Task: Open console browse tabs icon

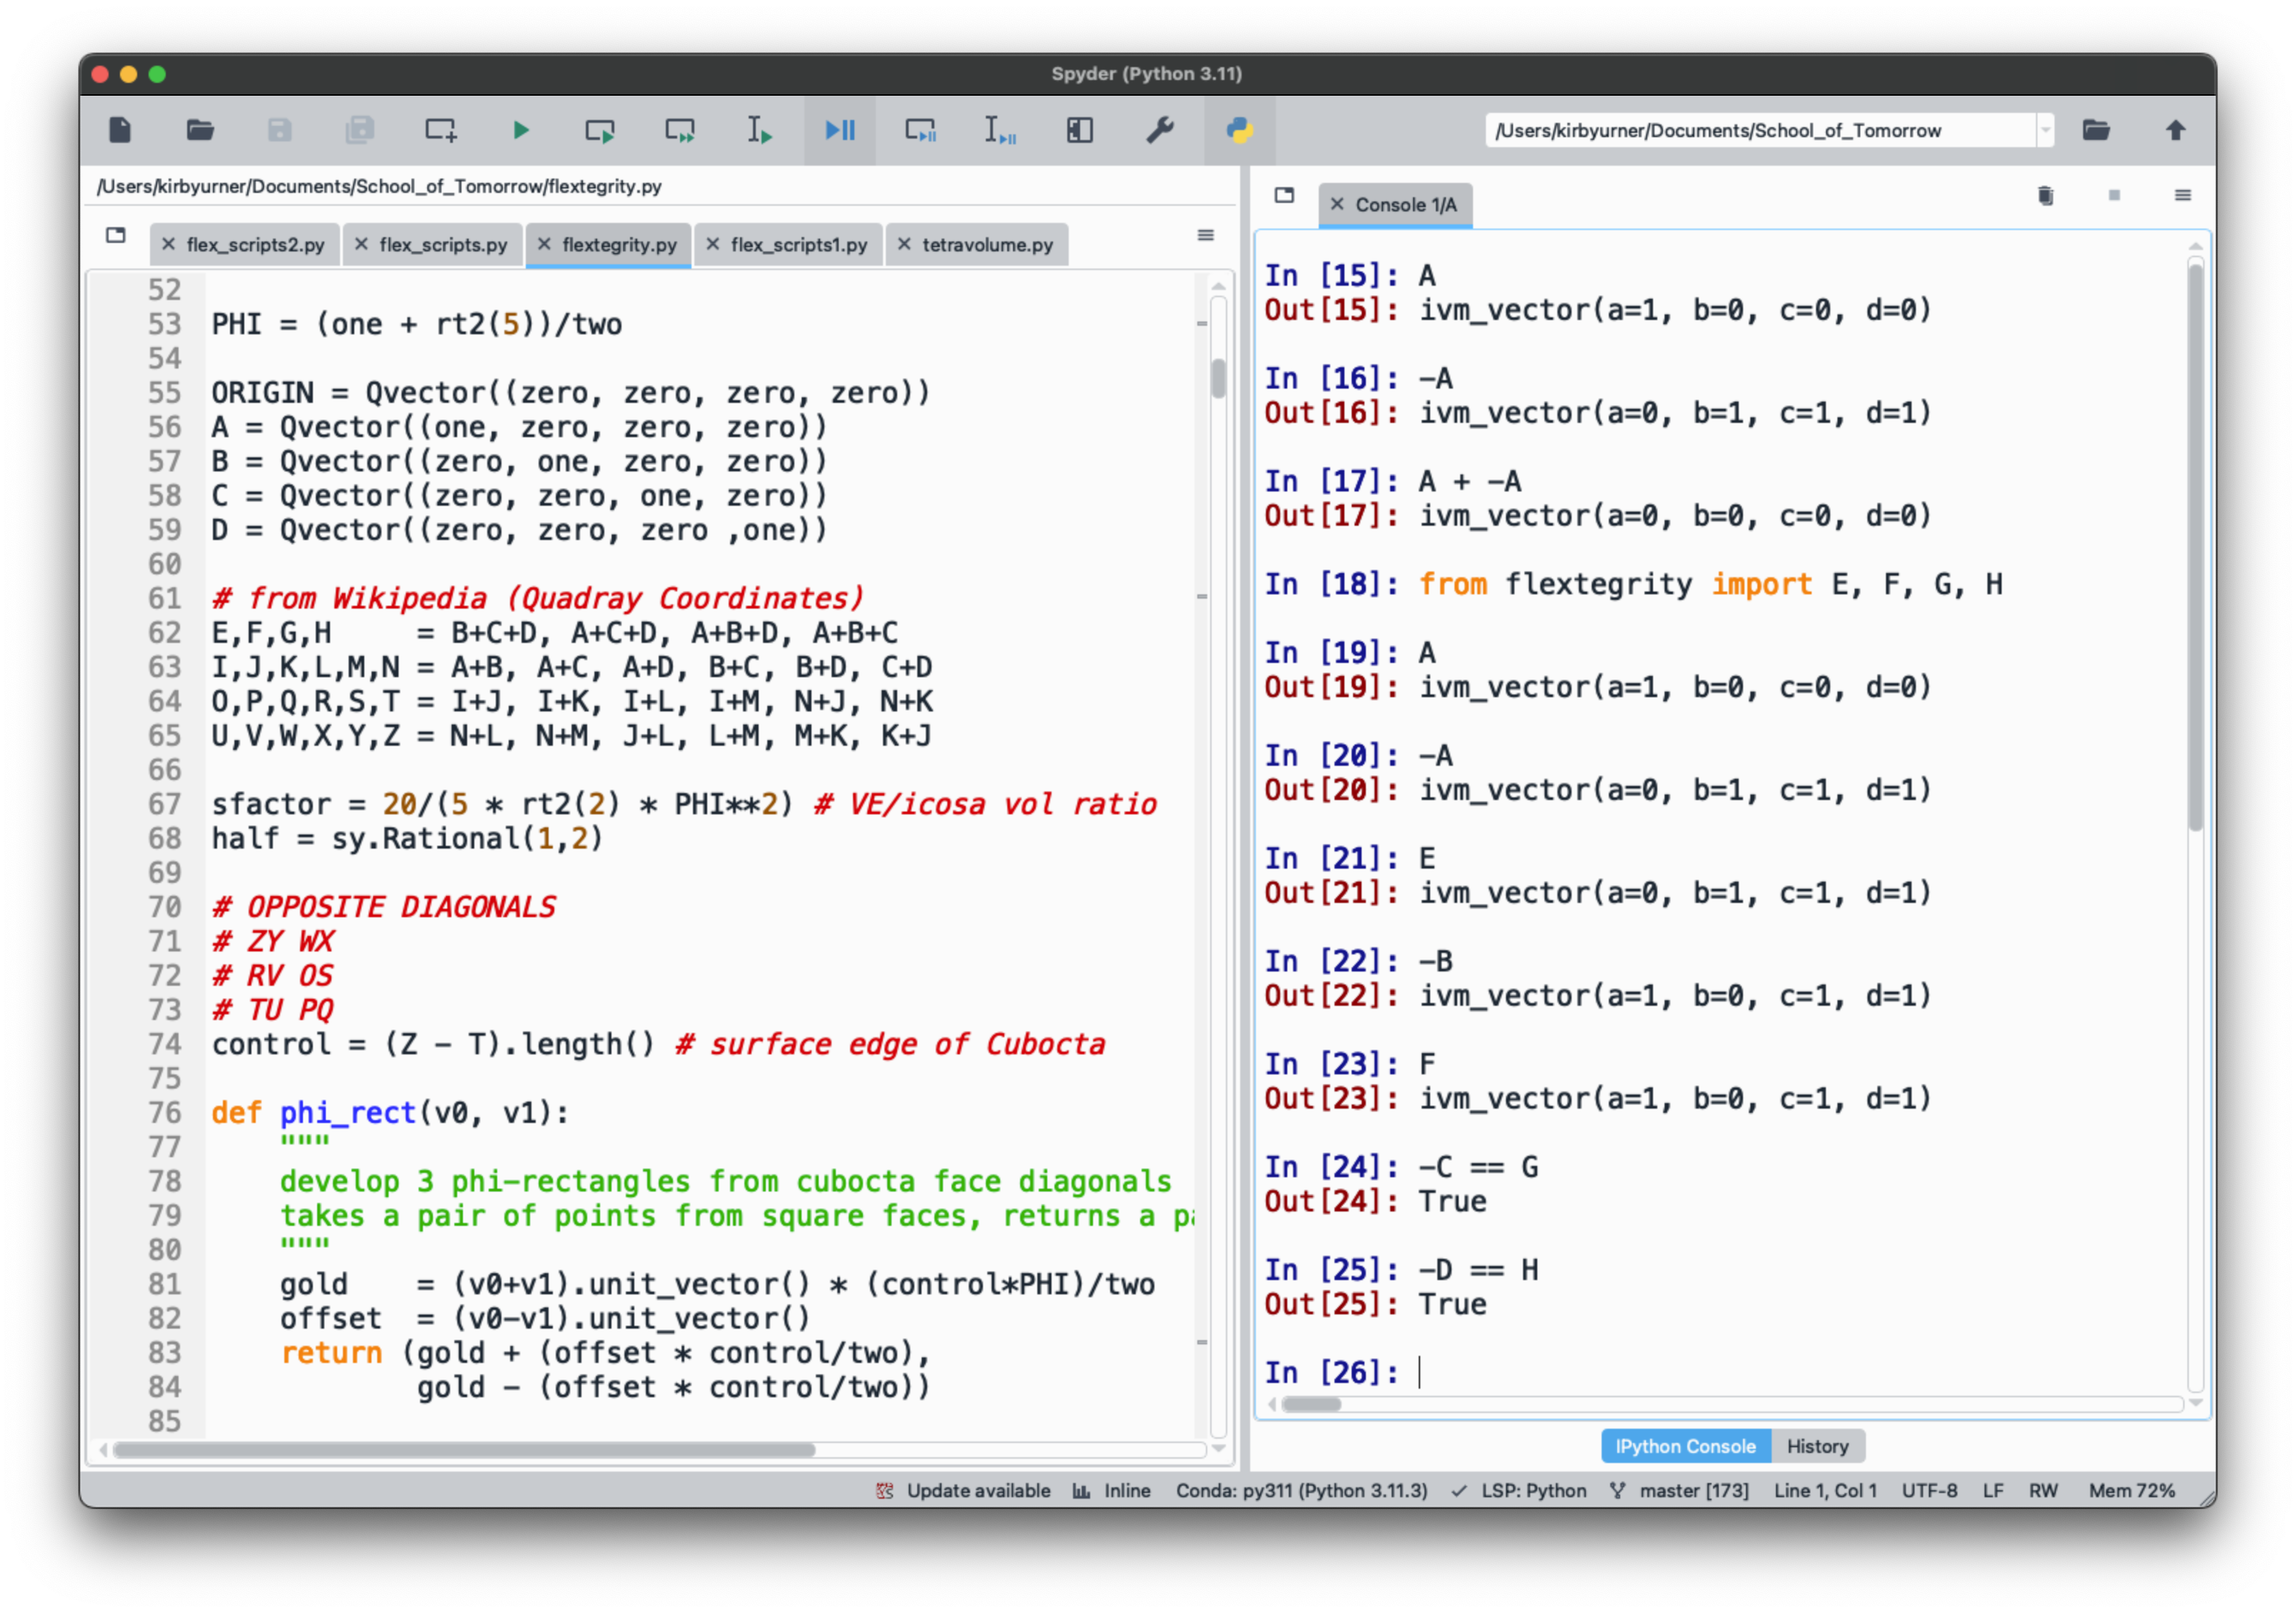Action: coord(1285,195)
